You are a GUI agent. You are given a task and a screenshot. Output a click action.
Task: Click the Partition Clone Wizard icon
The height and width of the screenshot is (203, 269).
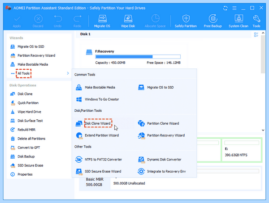141,123
